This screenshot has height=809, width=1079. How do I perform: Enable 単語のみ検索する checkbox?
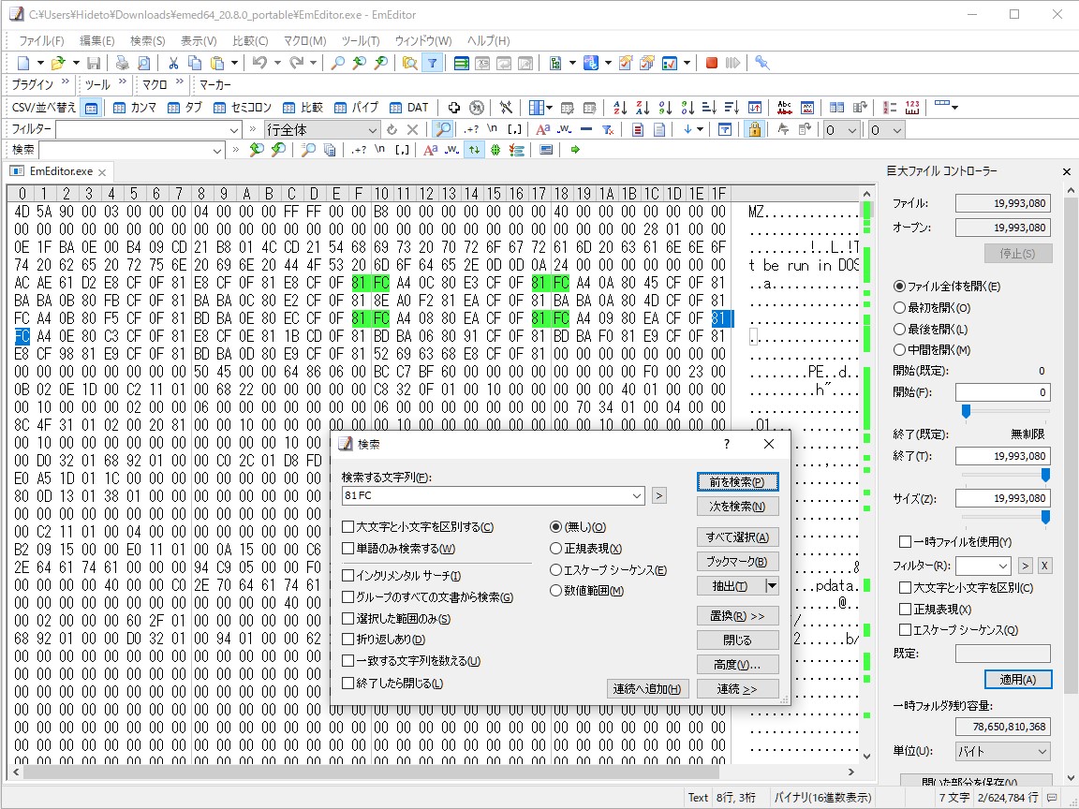[x=398, y=549]
